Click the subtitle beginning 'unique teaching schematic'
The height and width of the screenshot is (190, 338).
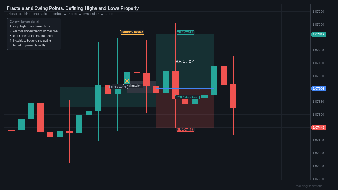tap(60, 14)
